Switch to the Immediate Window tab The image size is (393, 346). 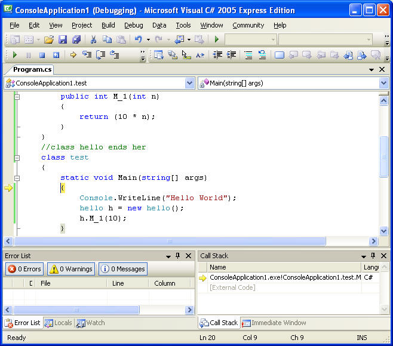(x=274, y=323)
